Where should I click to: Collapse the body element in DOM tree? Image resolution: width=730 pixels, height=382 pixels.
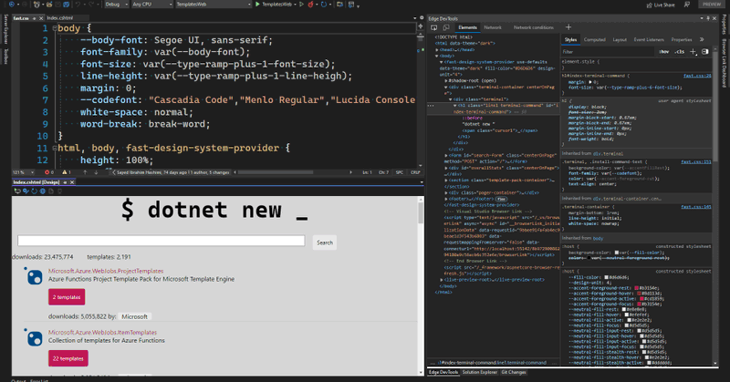[x=437, y=56]
